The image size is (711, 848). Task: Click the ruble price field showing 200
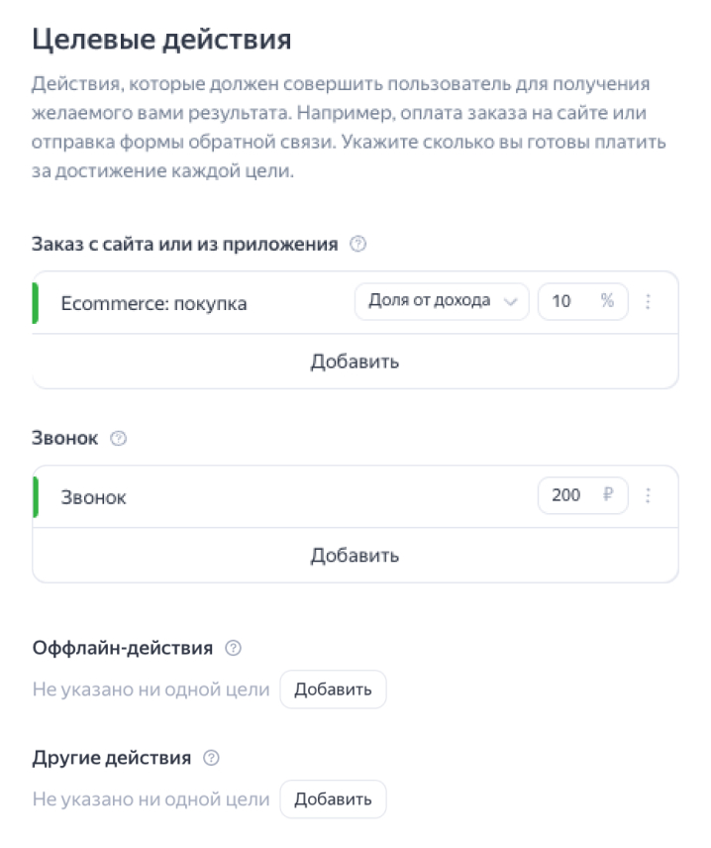pos(583,495)
